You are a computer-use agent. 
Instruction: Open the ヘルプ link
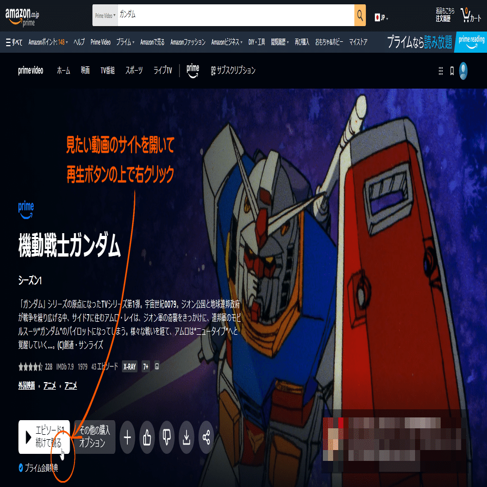tap(79, 42)
